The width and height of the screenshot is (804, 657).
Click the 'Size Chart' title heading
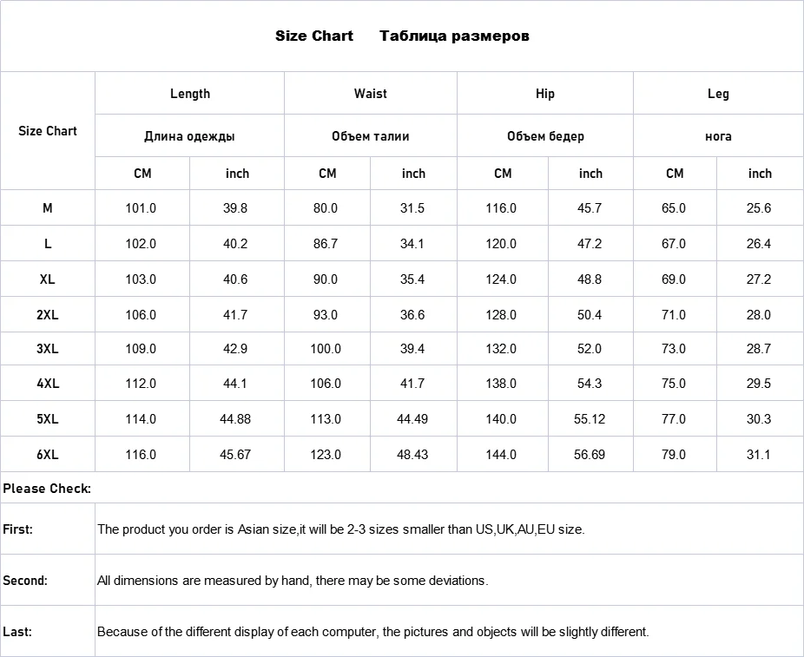point(314,36)
